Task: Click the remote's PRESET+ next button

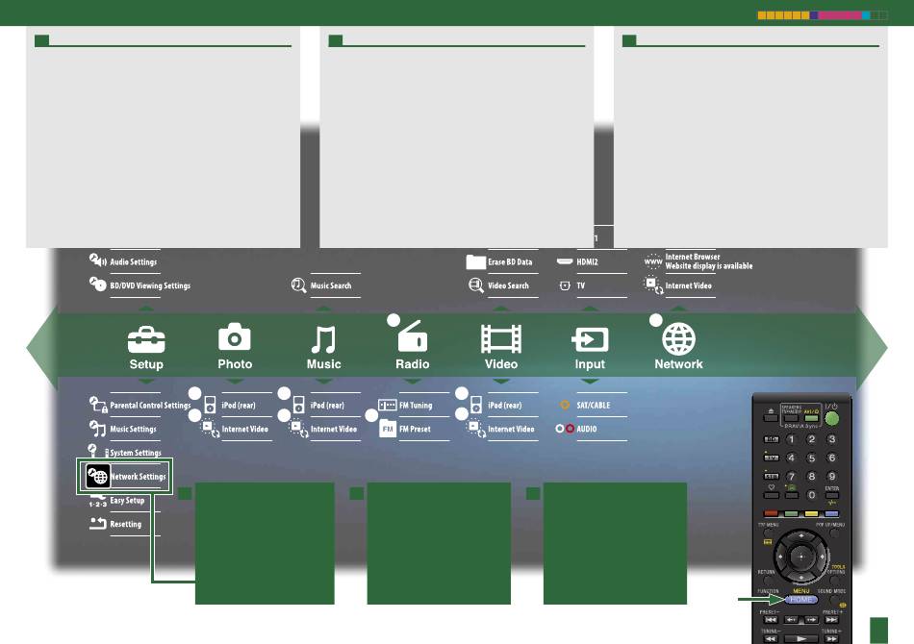Action: [x=832, y=620]
